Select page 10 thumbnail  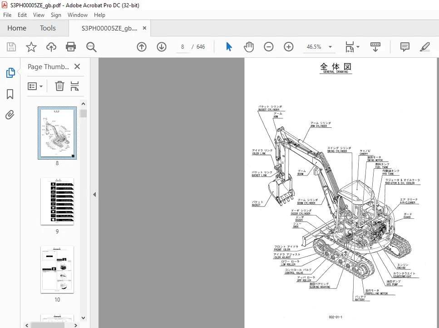pos(57,270)
